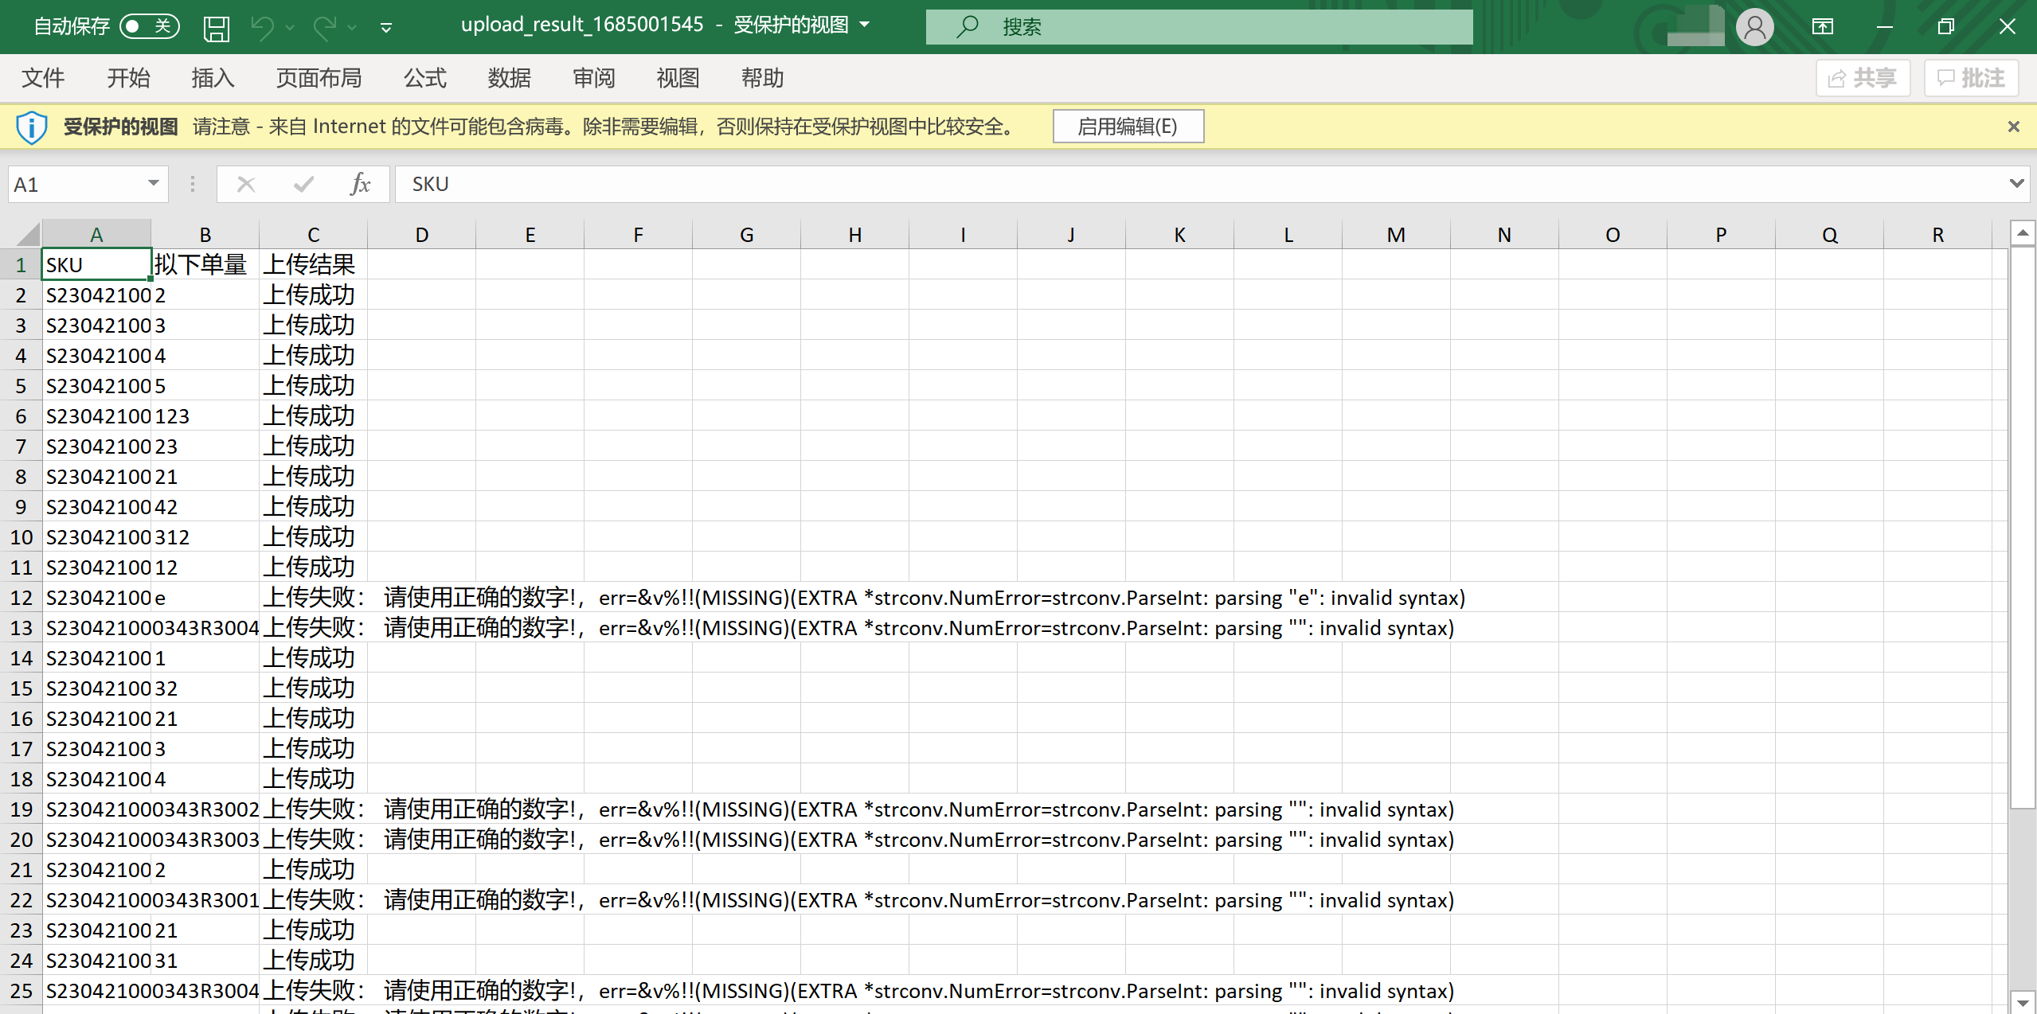Open the 审阅 ribbon tab
The height and width of the screenshot is (1014, 2037).
593,78
